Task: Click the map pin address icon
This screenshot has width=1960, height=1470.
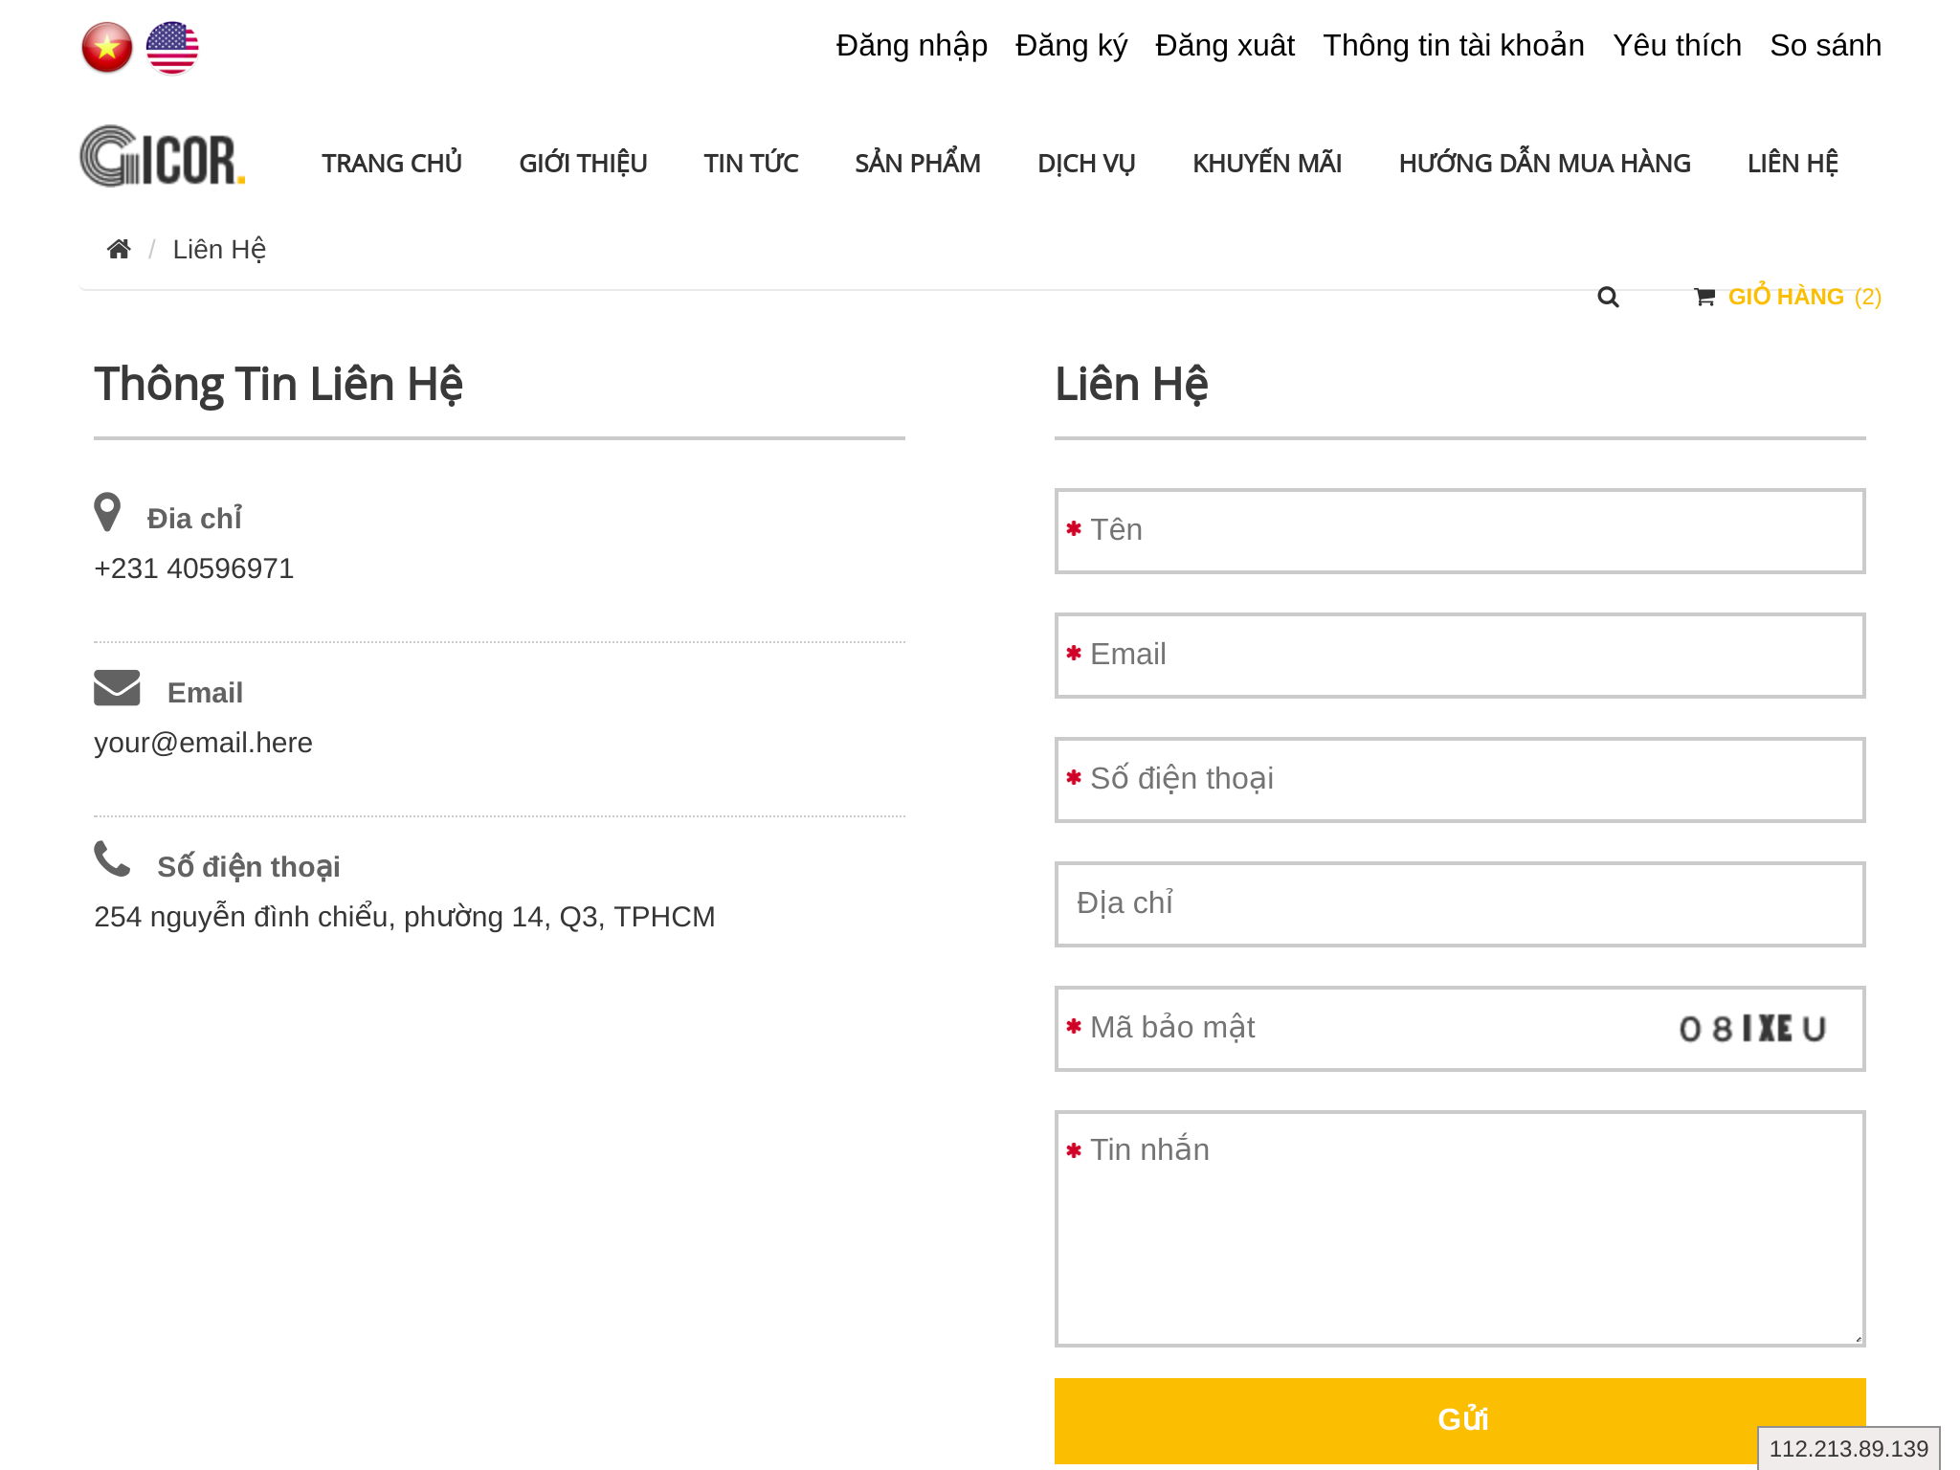Action: click(107, 512)
